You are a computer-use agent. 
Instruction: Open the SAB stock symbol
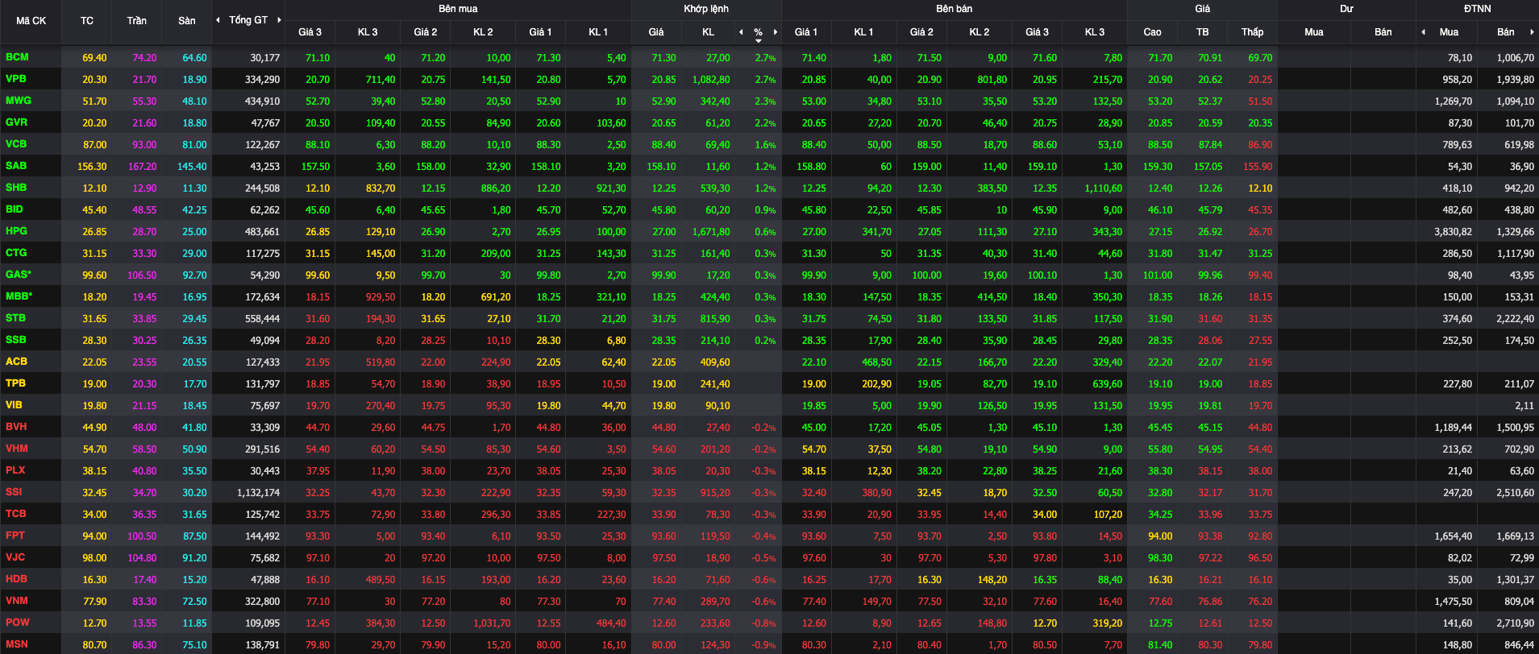click(x=16, y=166)
